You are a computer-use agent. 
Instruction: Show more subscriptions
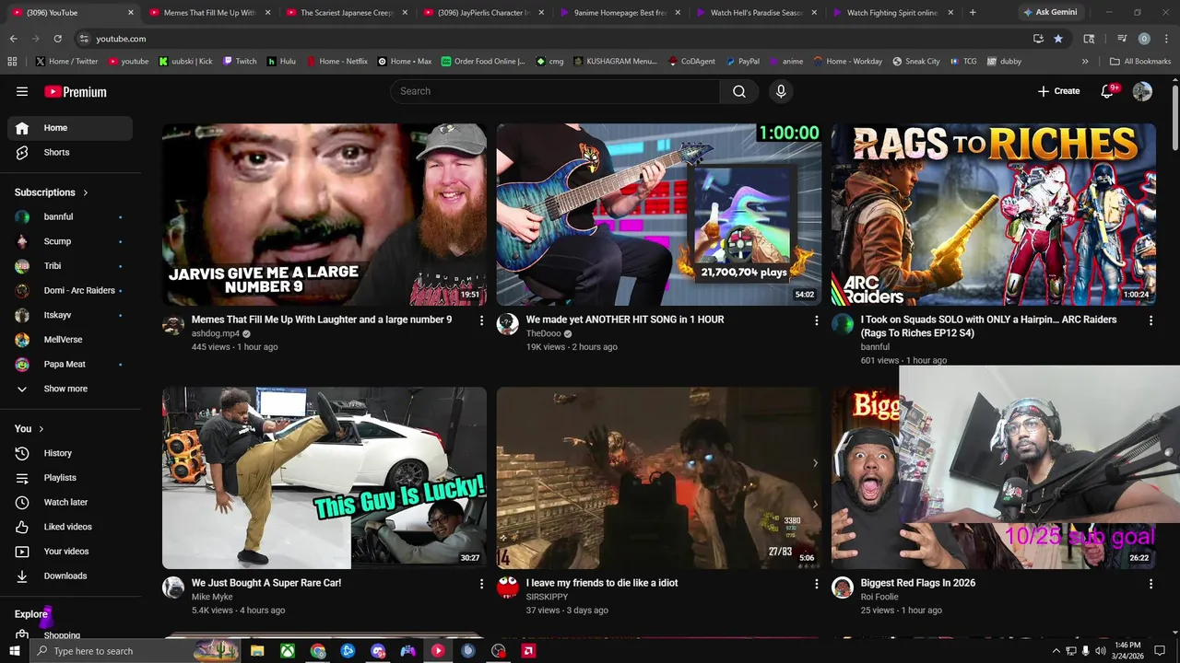[70, 389]
